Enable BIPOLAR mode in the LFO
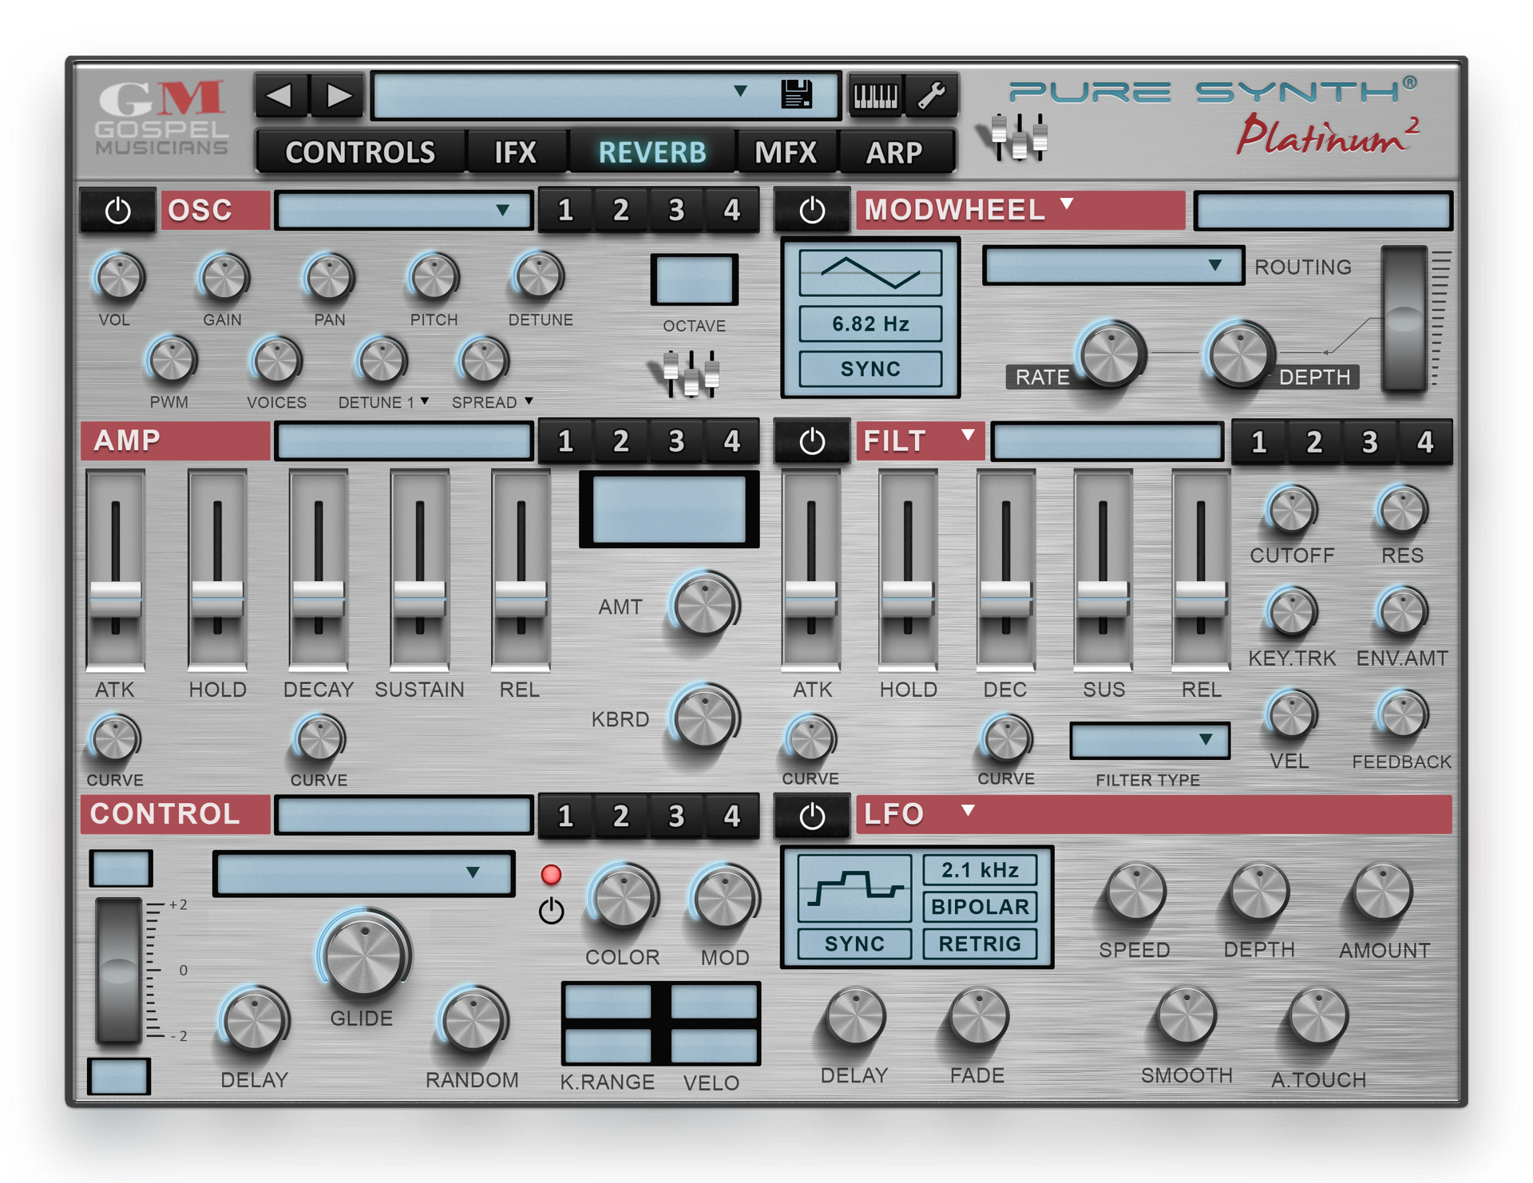The image size is (1533, 1183). coord(978,907)
